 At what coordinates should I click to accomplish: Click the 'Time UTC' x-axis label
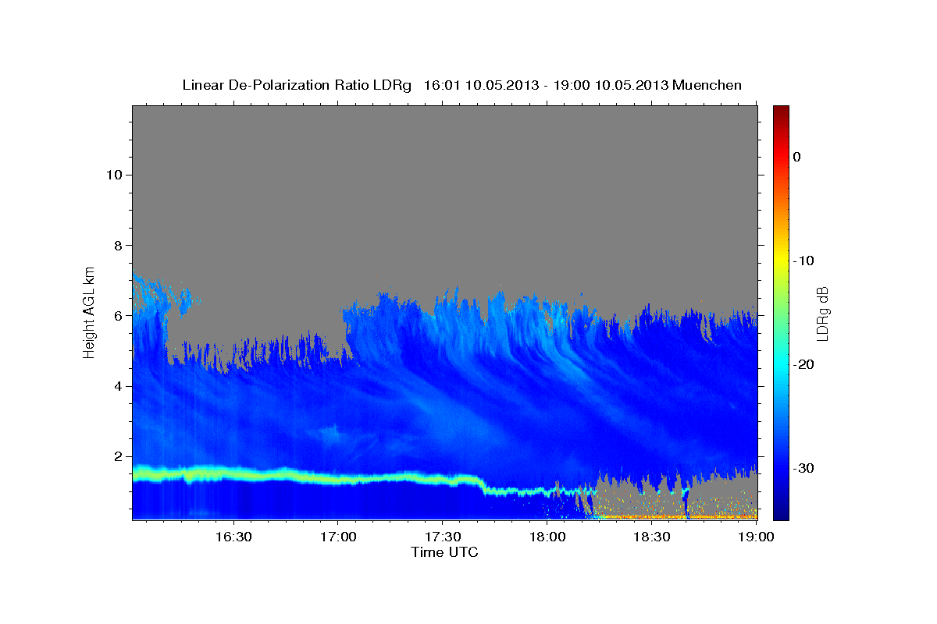(444, 552)
